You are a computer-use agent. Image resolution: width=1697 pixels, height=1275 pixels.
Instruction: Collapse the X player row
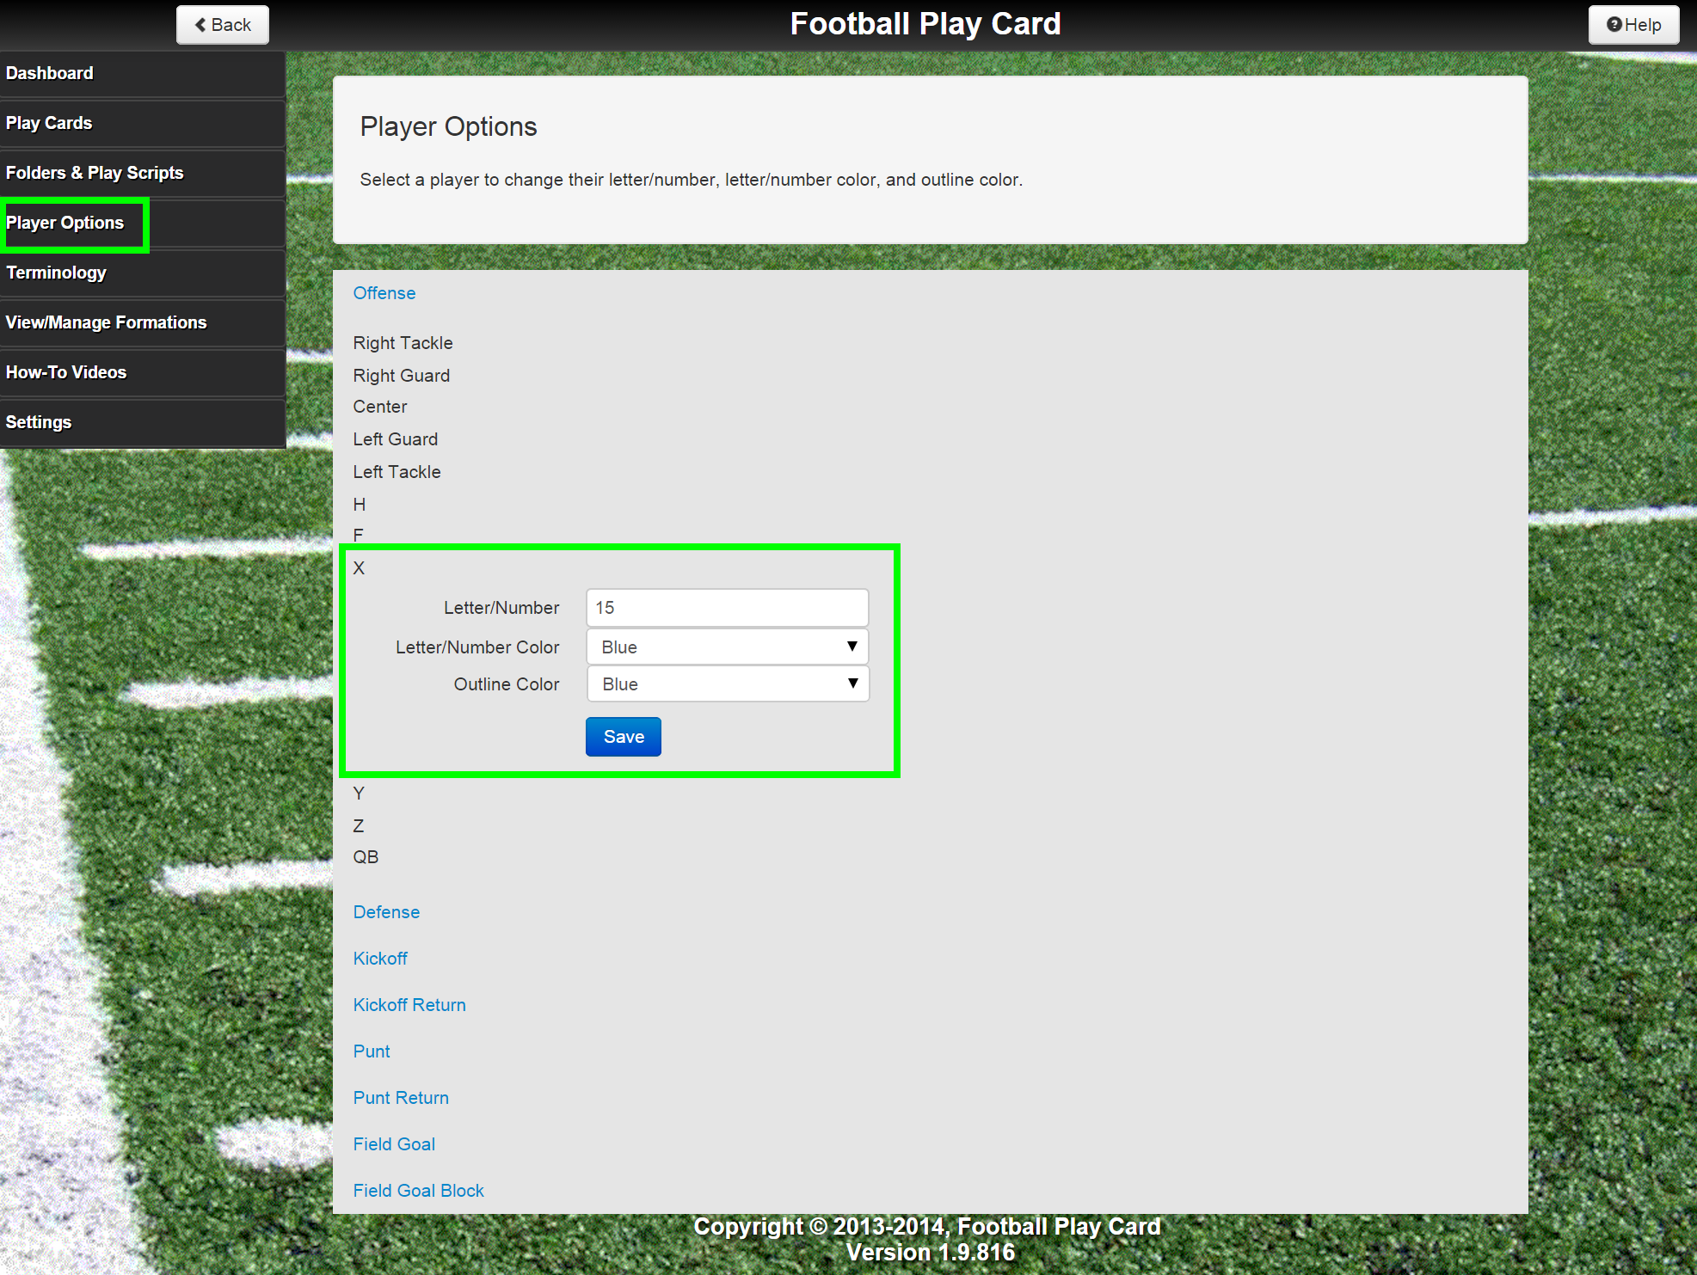point(359,568)
